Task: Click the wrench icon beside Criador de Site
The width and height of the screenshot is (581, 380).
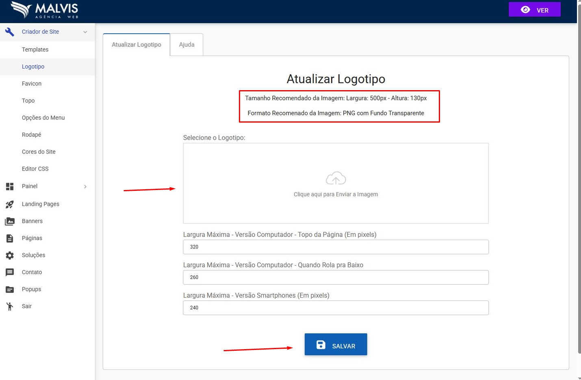Action: coord(10,32)
